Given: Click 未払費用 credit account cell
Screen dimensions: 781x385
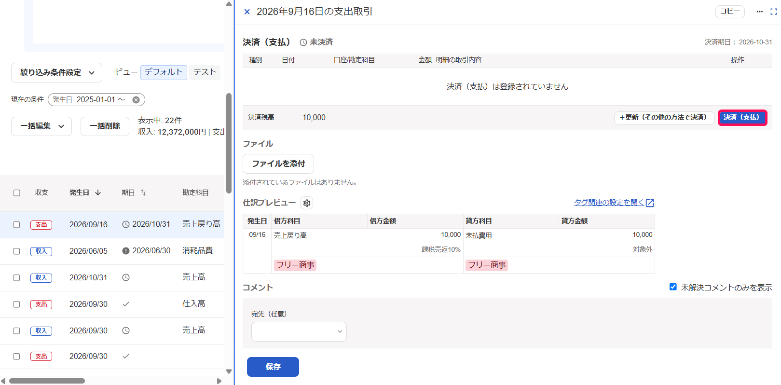Looking at the screenshot, I should point(479,235).
